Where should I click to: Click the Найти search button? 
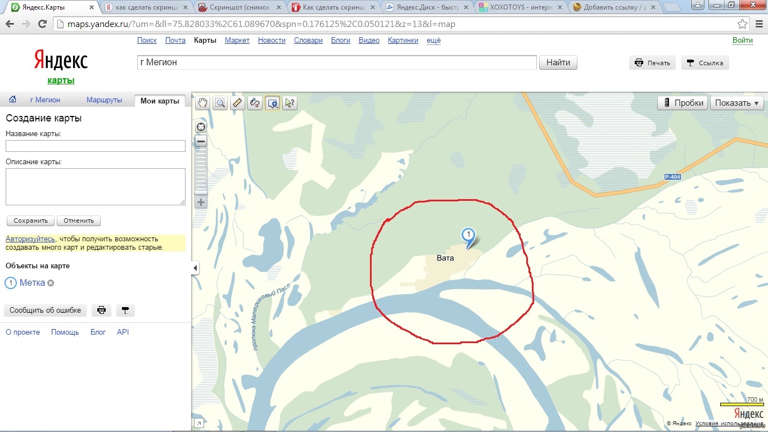click(558, 62)
